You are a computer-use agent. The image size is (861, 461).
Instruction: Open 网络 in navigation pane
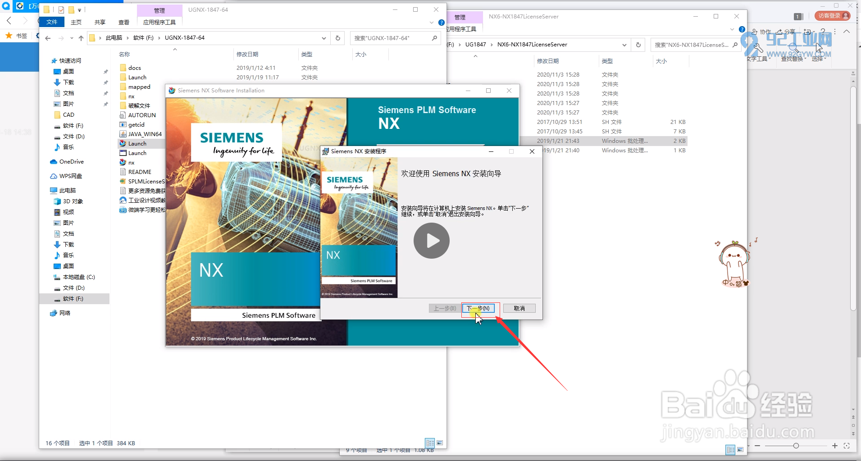[64, 313]
